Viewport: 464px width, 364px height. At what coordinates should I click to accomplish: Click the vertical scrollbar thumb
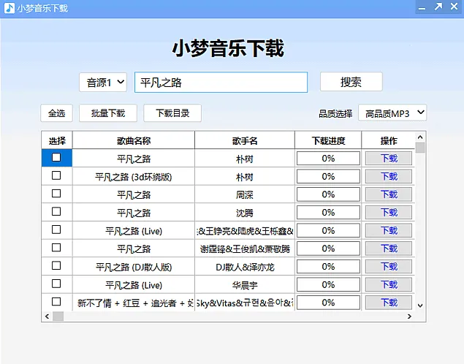coord(420,148)
